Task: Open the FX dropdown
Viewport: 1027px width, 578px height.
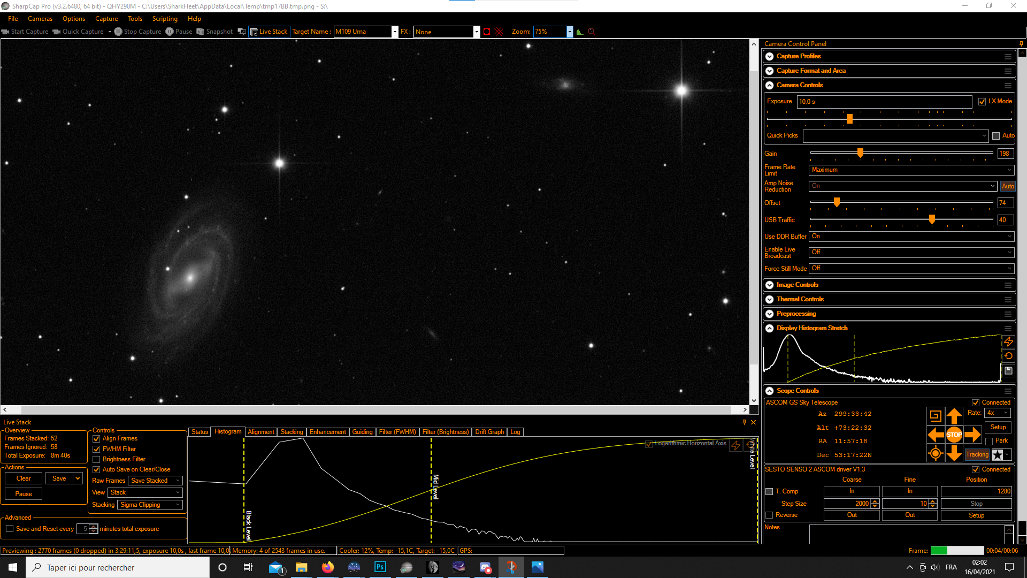Action: coord(476,32)
